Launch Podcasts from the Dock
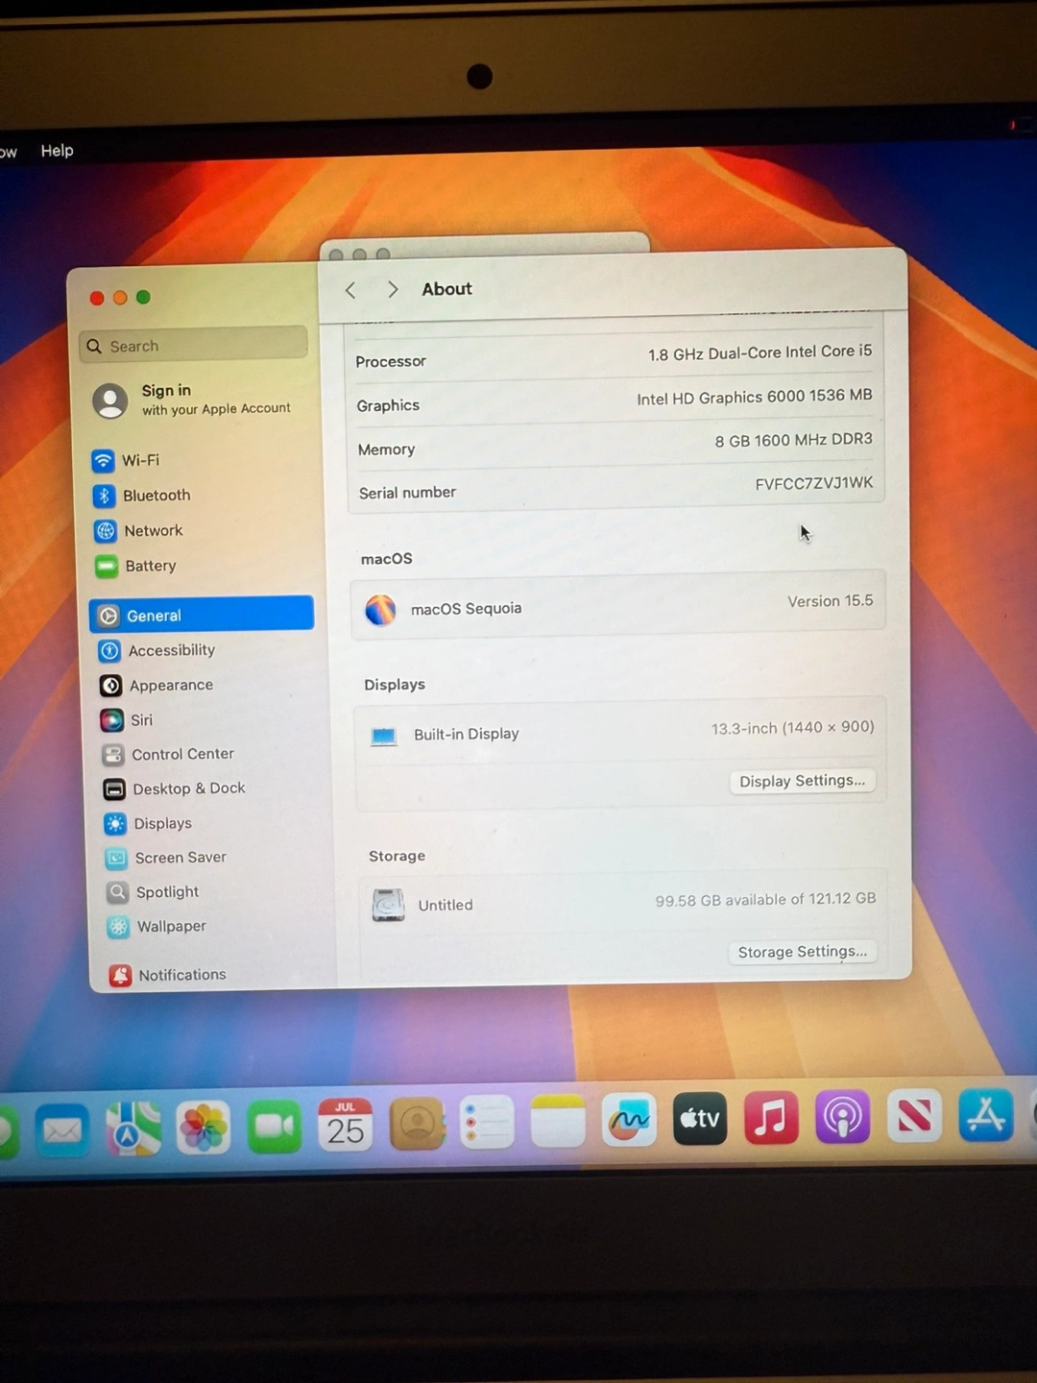 (x=842, y=1117)
